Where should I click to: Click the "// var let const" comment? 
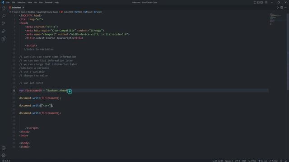click(x=31, y=83)
